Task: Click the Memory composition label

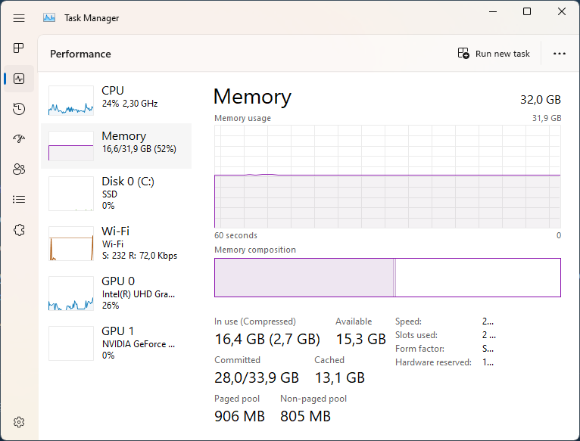Action: 255,250
